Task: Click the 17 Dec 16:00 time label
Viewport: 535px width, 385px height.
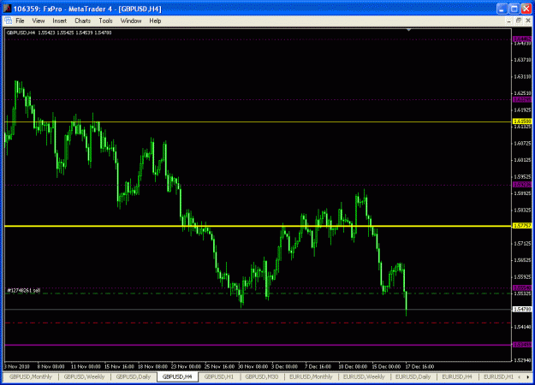Action: point(419,366)
